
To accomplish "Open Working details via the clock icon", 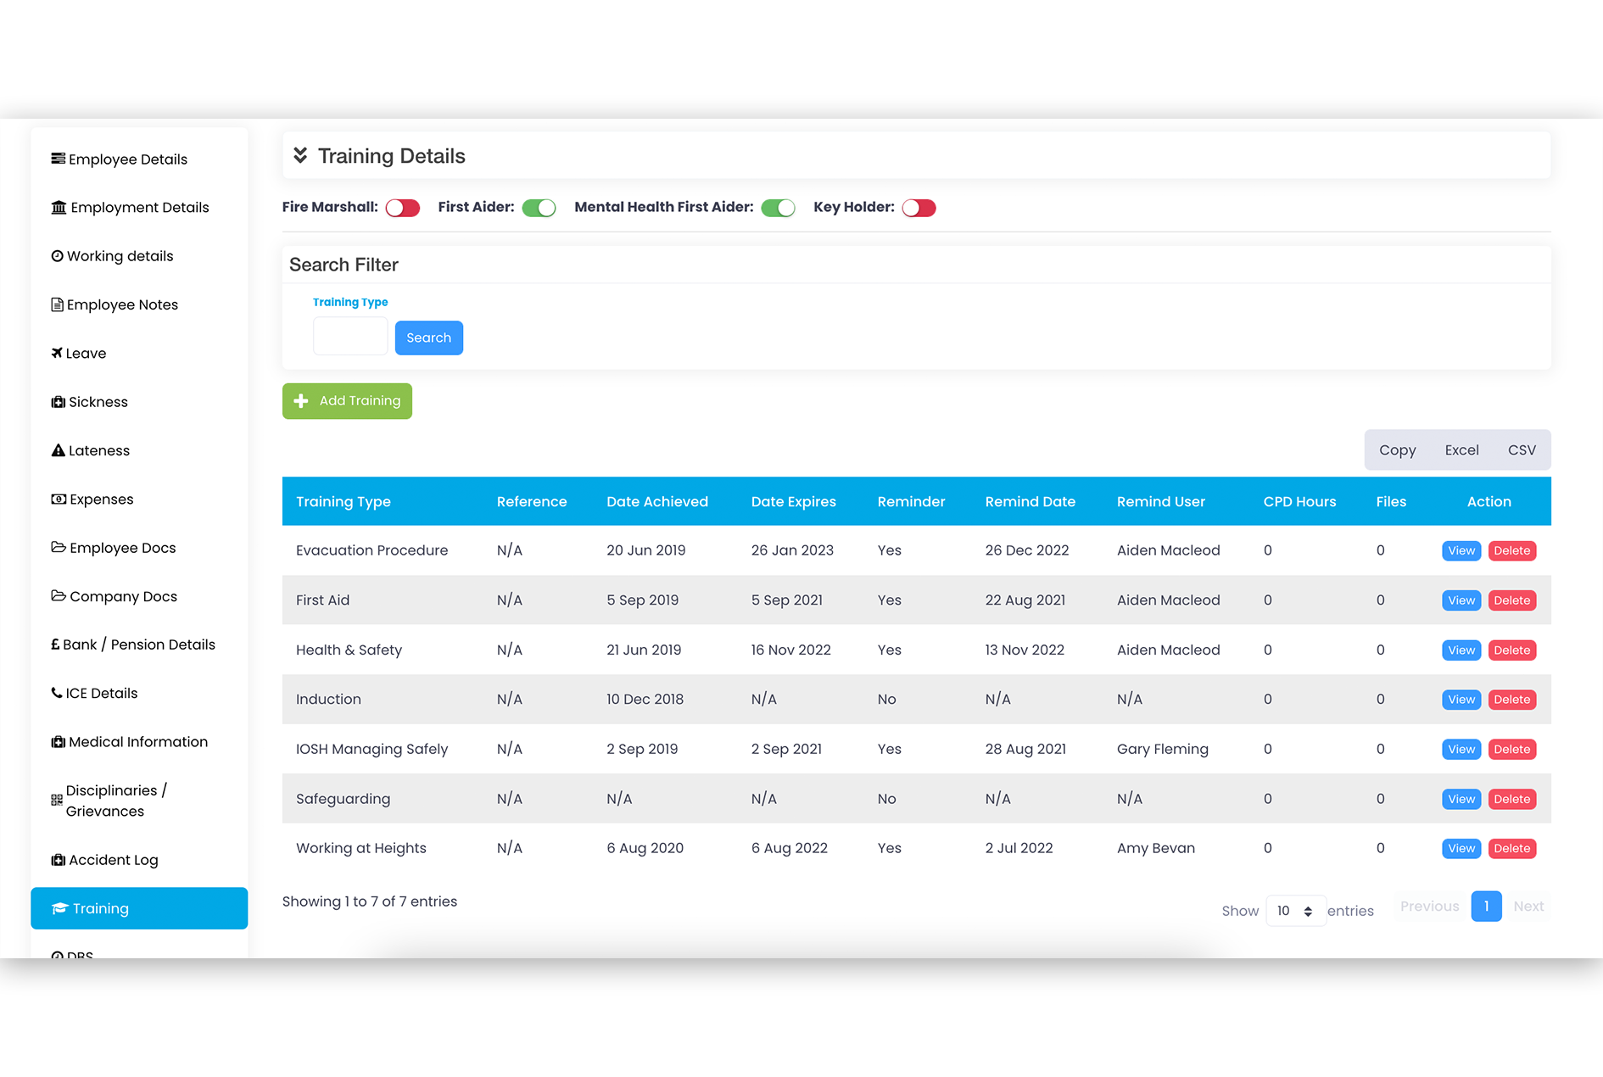I will [x=57, y=255].
